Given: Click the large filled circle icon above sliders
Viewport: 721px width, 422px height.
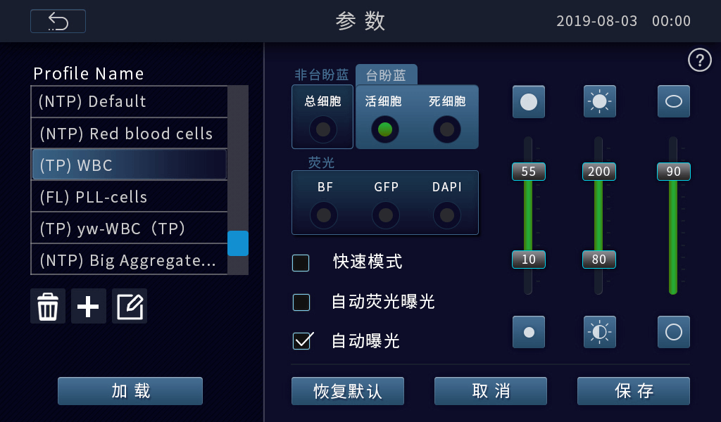Looking at the screenshot, I should pyautogui.click(x=529, y=101).
